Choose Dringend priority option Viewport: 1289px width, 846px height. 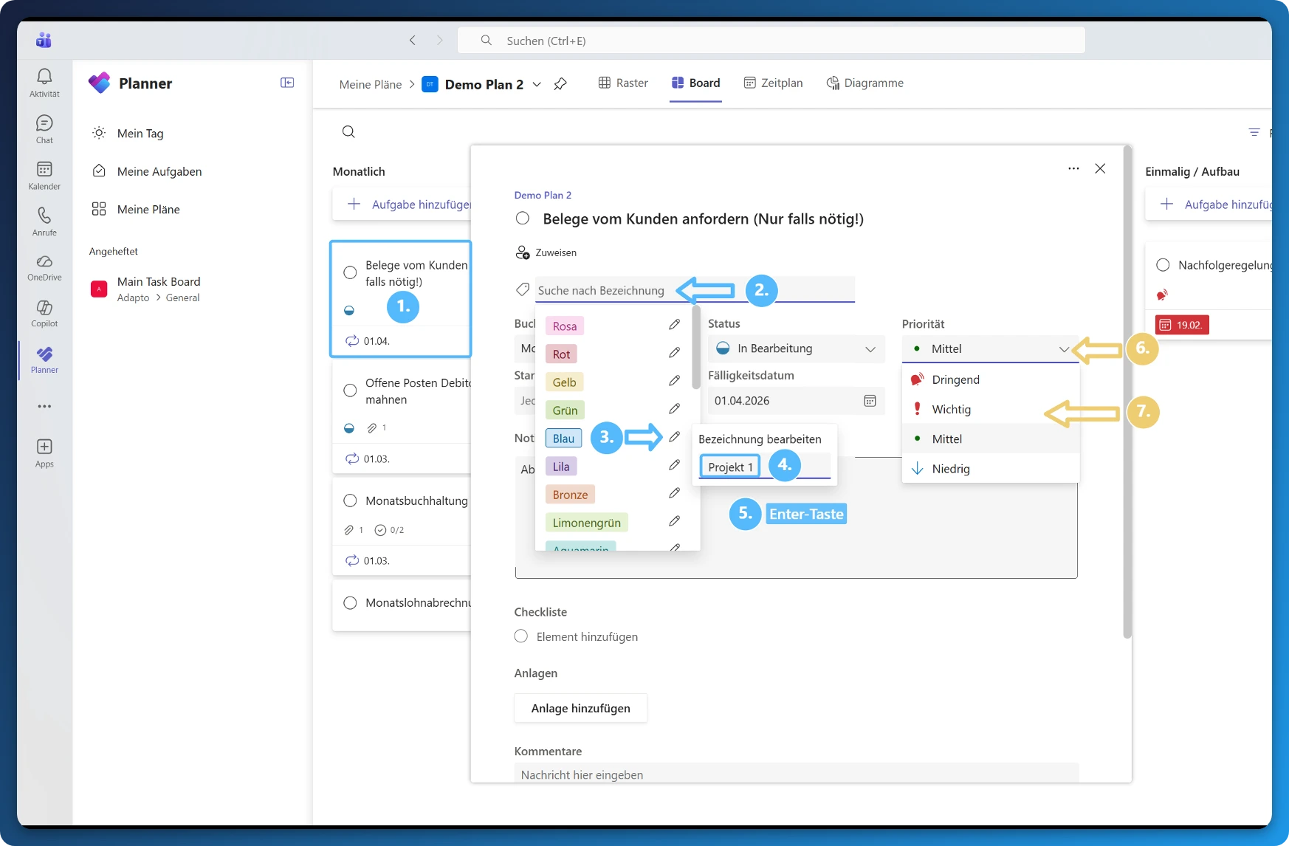(990, 379)
